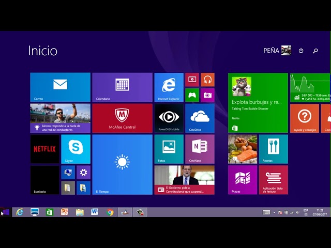Launch the OneNote tile
Image resolution: width=331 pixels, height=248 pixels.
pos(200,149)
